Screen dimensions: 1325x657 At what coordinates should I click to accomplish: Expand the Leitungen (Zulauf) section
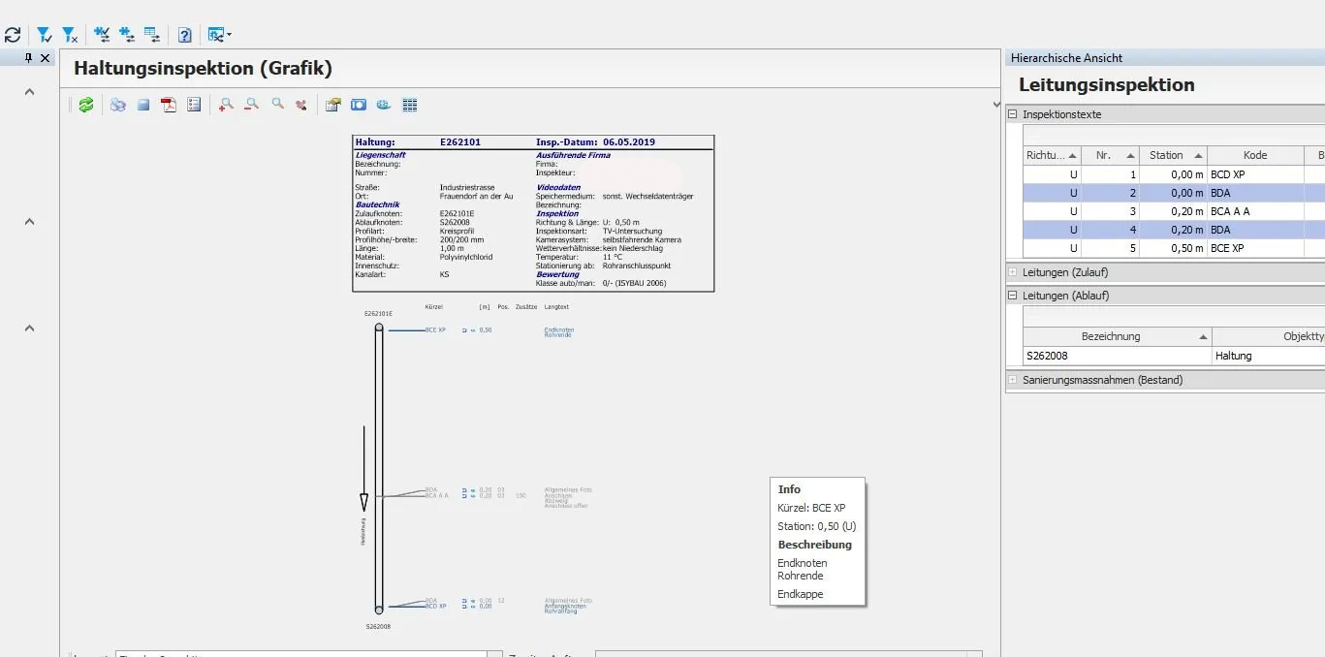pos(1013,272)
